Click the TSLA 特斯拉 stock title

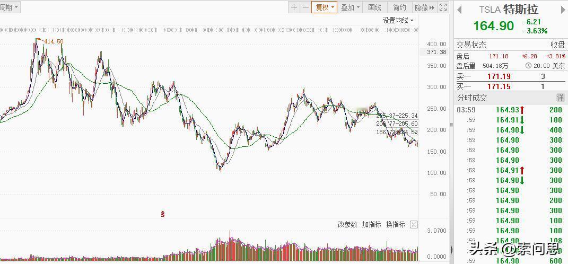[509, 10]
